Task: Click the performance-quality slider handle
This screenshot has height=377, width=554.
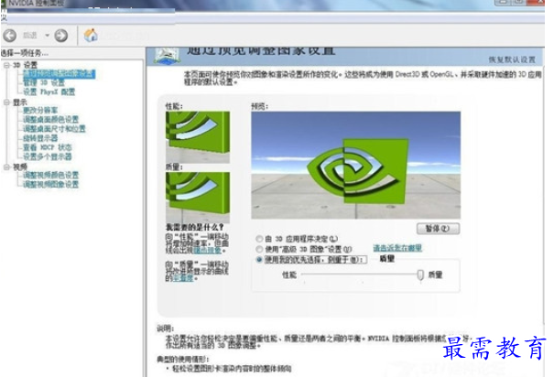Action: 420,275
